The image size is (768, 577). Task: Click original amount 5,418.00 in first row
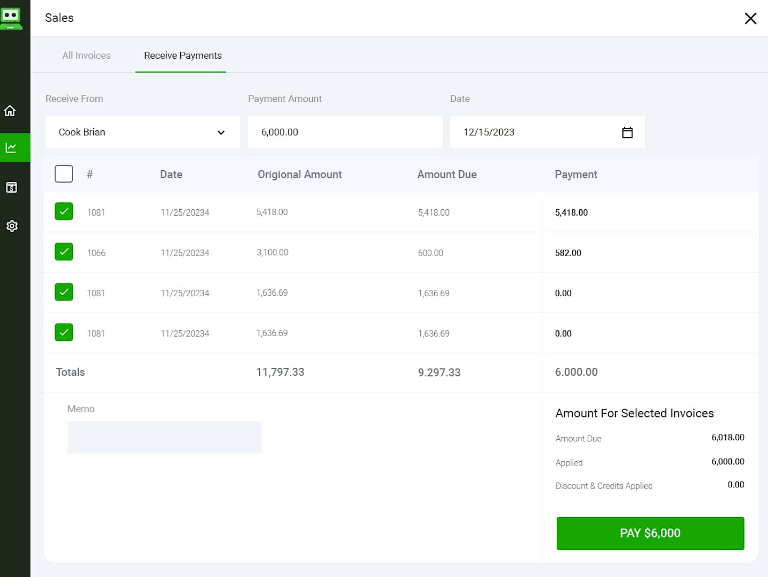(x=272, y=212)
